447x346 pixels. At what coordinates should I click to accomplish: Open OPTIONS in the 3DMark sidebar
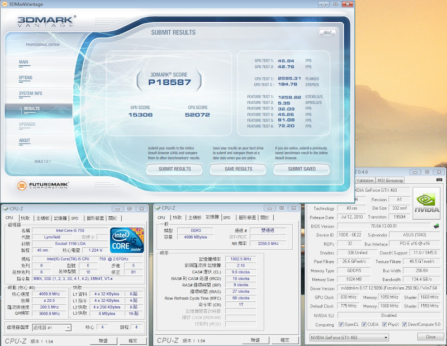(x=25, y=78)
